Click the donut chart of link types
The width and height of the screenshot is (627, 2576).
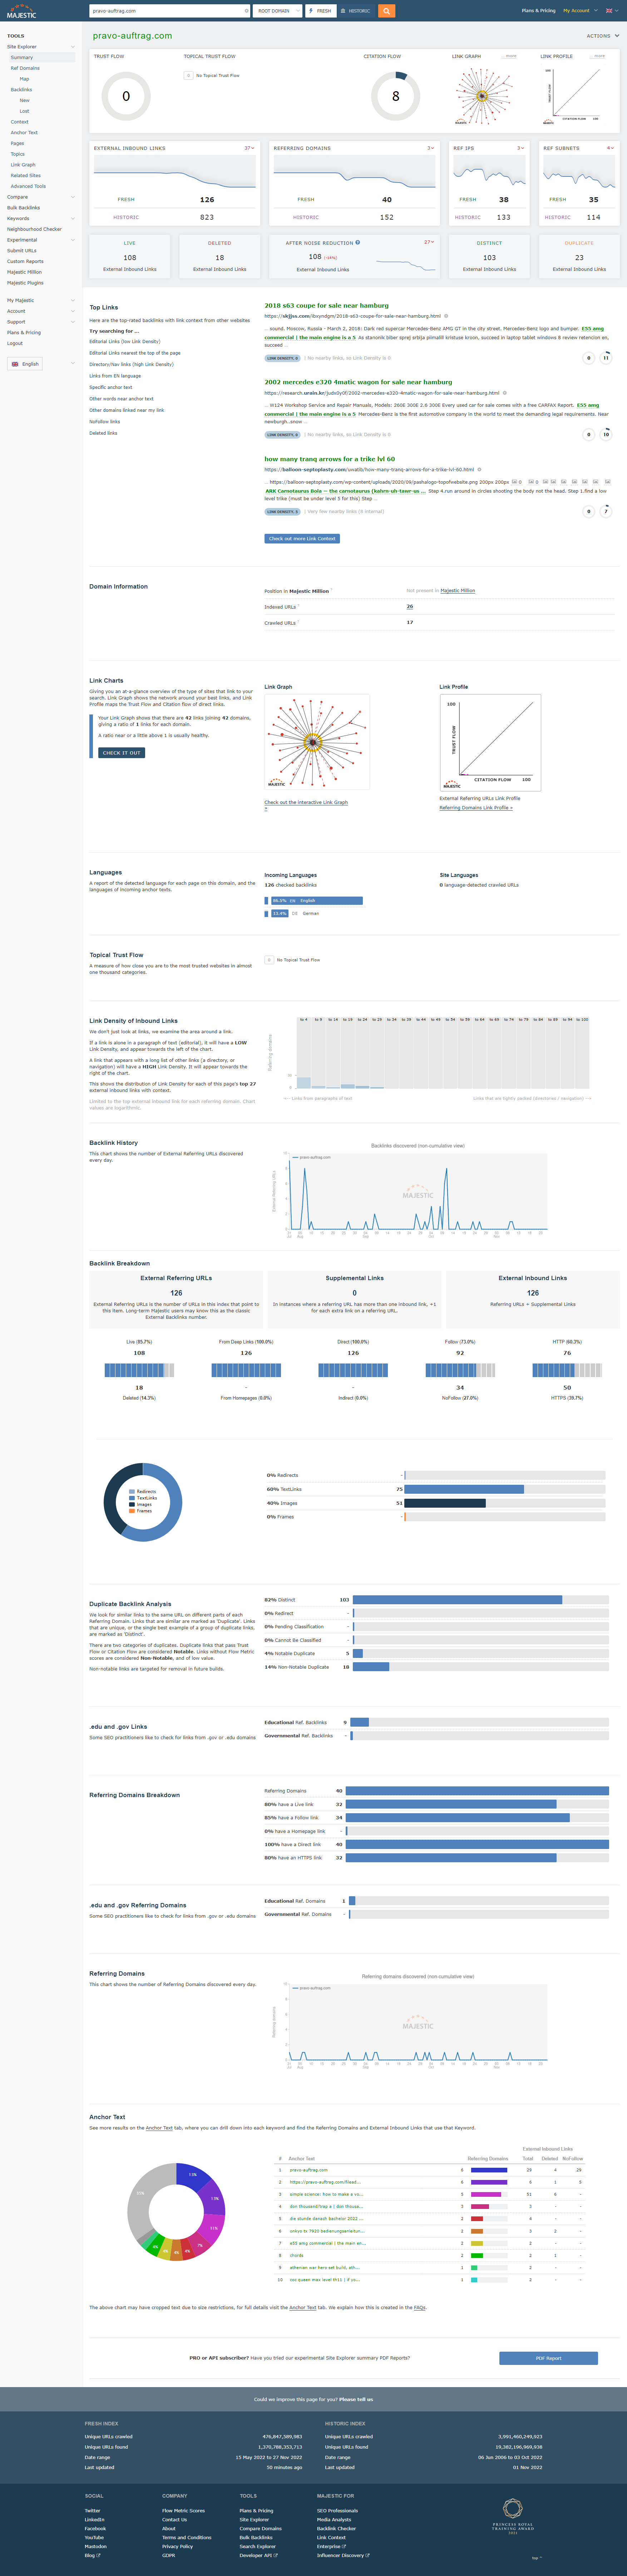143,1502
